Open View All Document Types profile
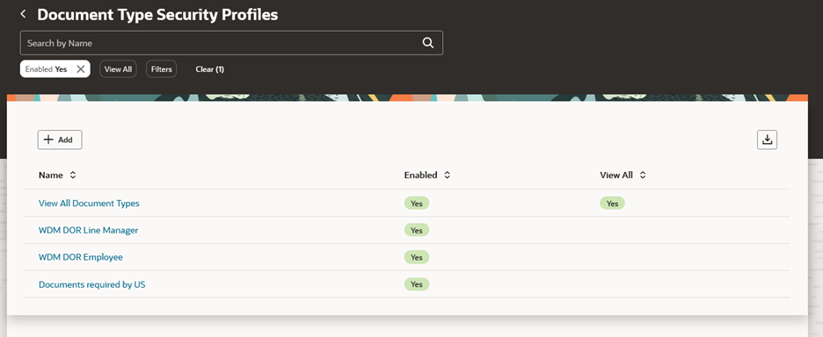This screenshot has height=337, width=823. pyautogui.click(x=89, y=204)
